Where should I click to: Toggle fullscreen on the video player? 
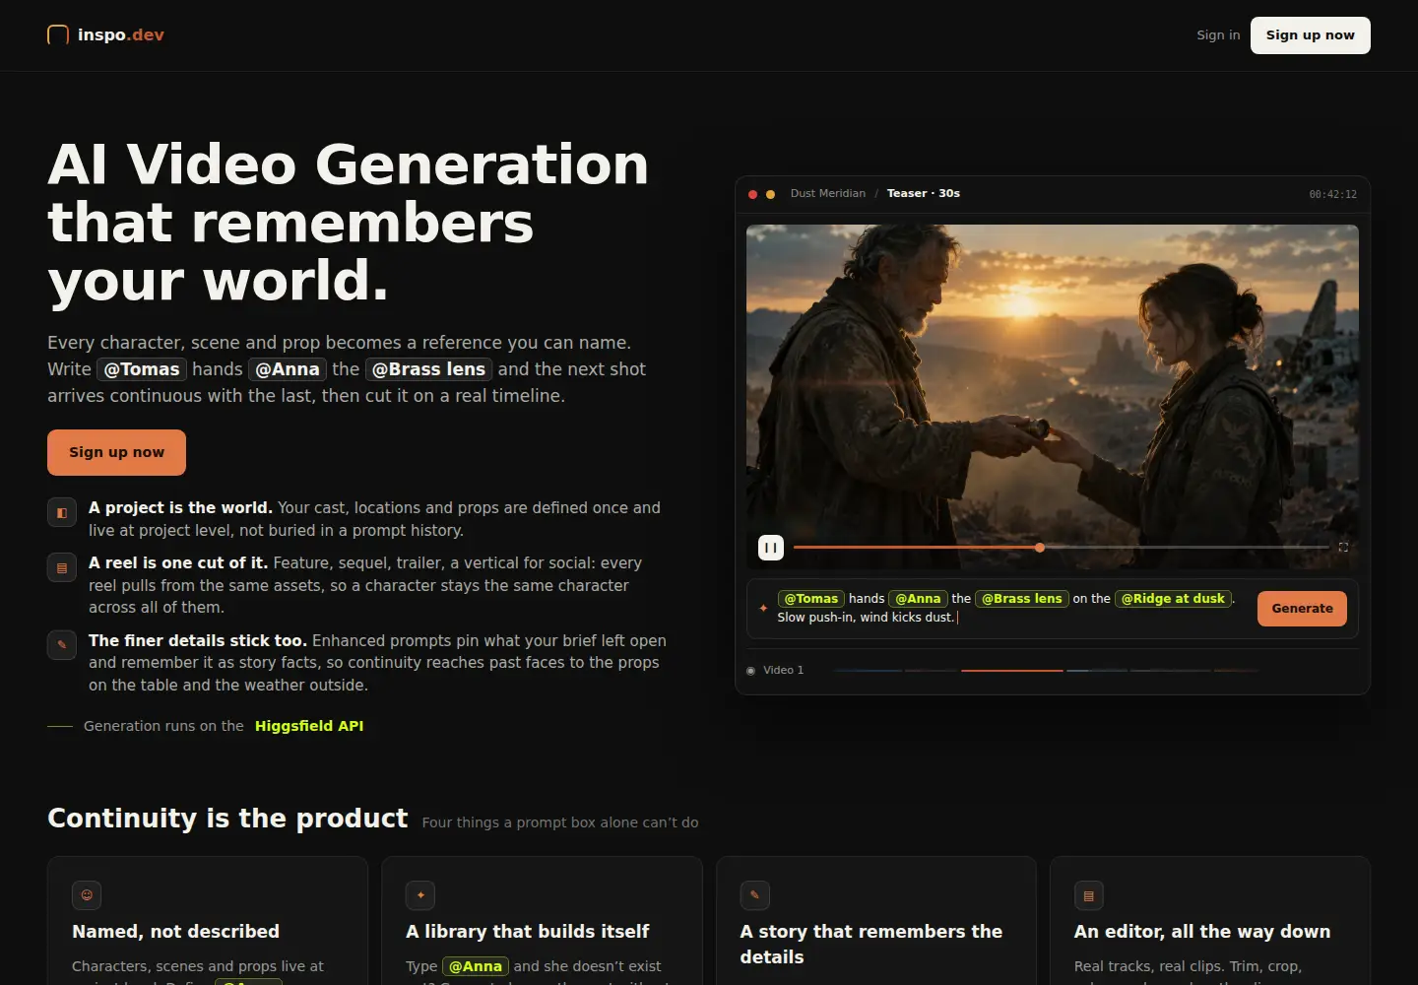click(1343, 547)
